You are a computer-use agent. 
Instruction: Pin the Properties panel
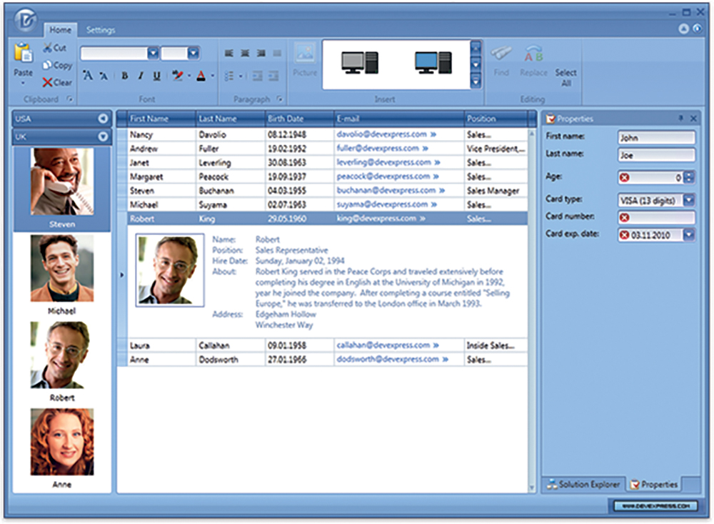[680, 119]
